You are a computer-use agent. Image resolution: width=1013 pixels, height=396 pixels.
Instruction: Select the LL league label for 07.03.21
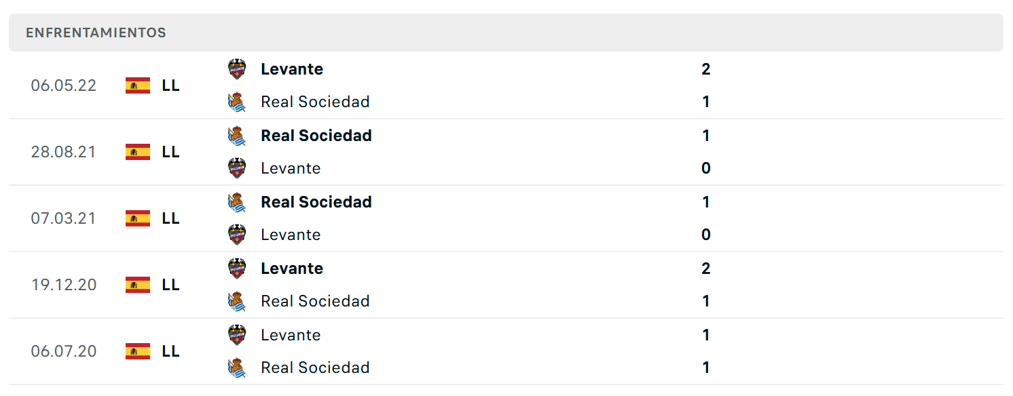(171, 218)
